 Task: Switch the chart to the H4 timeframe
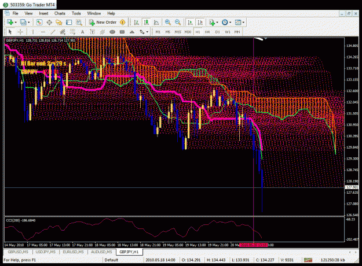point(207,32)
